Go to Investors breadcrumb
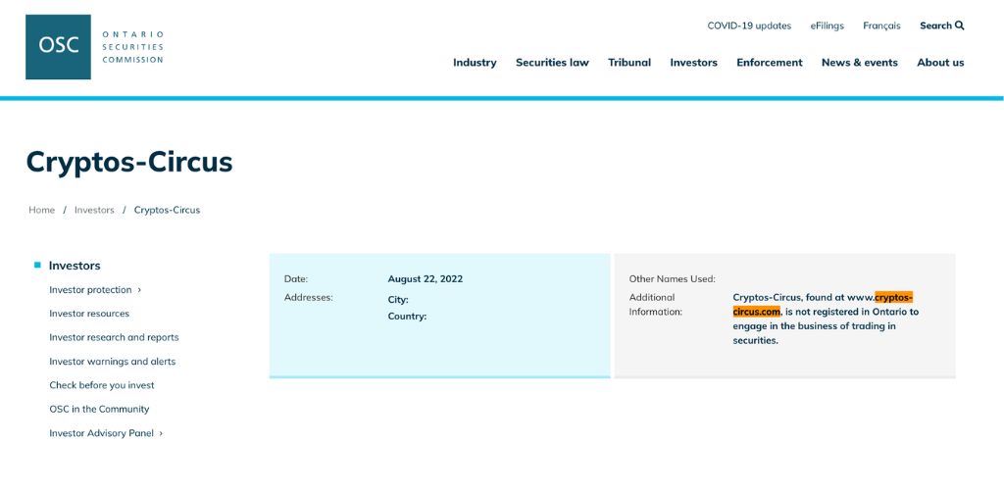The width and height of the screenshot is (1004, 492). point(94,210)
